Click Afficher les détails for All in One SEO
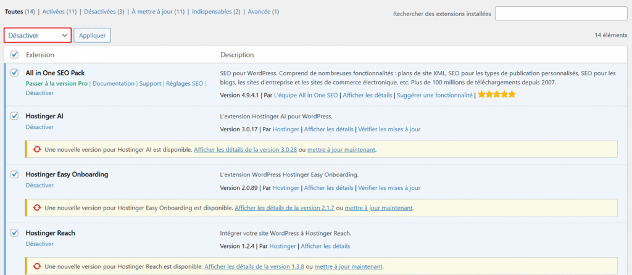The width and height of the screenshot is (632, 275). coord(367,96)
